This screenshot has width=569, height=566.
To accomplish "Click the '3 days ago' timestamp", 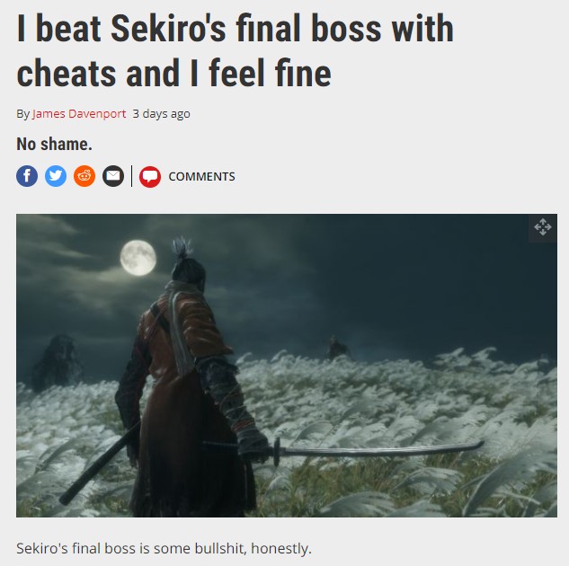I will [161, 114].
